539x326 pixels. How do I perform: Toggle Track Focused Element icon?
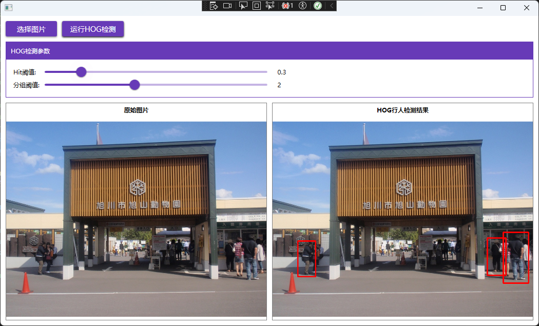click(x=270, y=6)
